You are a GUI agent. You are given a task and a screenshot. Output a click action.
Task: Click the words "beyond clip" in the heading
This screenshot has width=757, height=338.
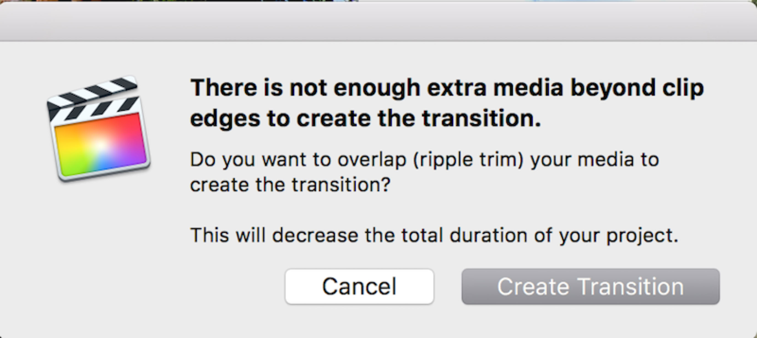pos(637,88)
